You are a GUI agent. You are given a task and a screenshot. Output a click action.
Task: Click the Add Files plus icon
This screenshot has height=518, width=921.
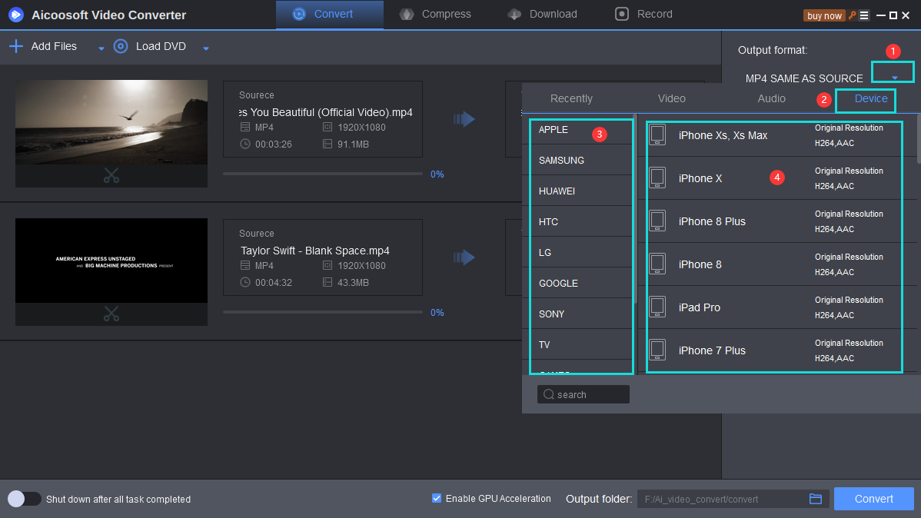16,46
